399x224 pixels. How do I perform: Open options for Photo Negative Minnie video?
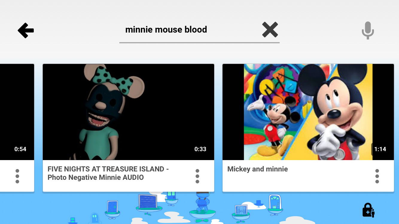pyautogui.click(x=197, y=176)
